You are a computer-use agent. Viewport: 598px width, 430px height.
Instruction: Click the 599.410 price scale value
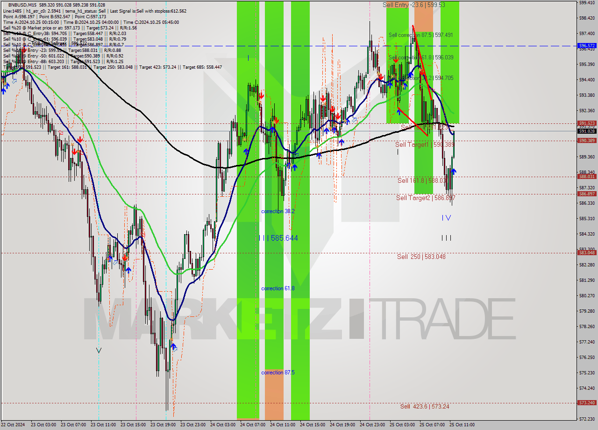point(587,3)
